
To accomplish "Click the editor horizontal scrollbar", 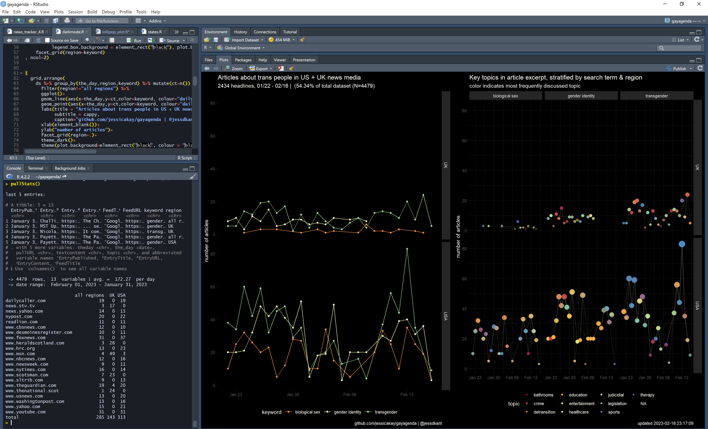I will 60,151.
